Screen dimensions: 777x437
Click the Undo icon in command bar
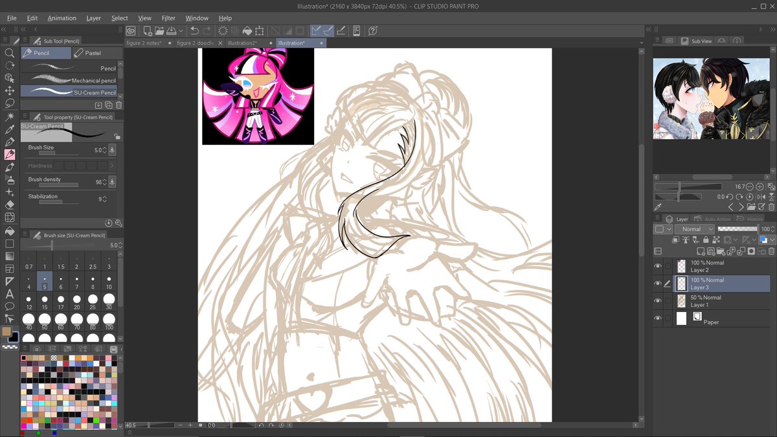pyautogui.click(x=194, y=30)
